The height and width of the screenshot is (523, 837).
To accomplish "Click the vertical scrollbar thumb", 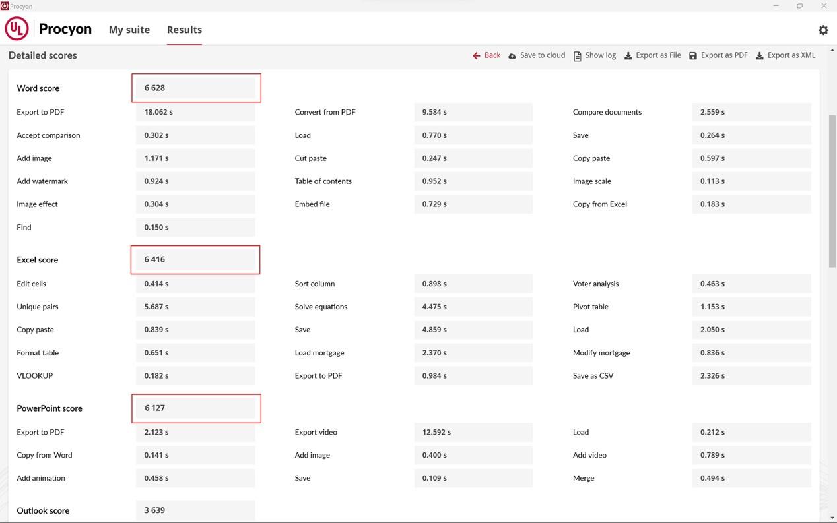I will point(832,191).
